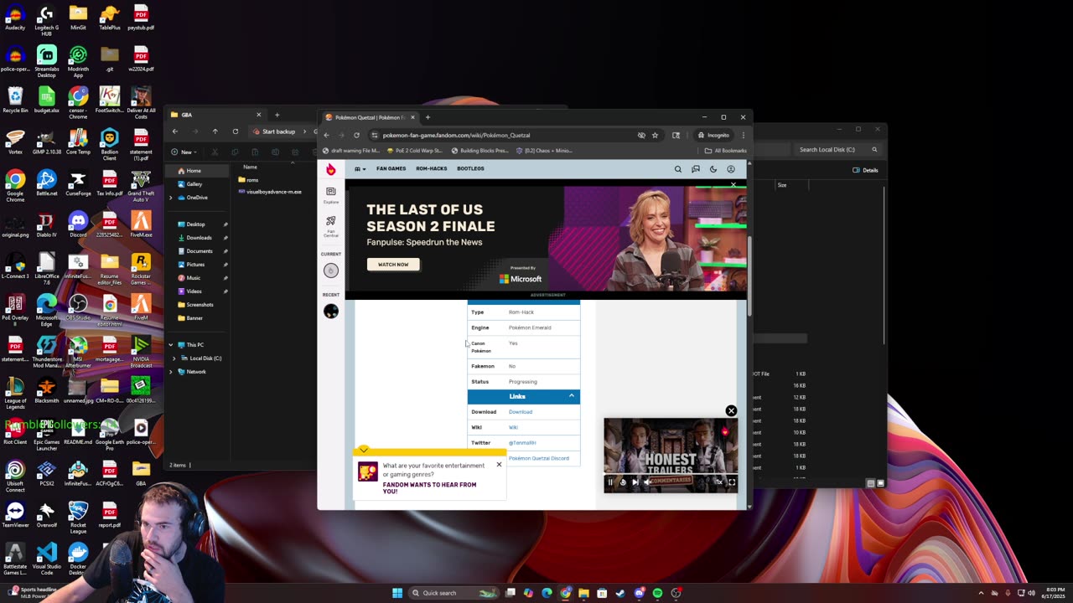Image resolution: width=1073 pixels, height=603 pixels.
Task: Expand Local Disk (C:) node
Action: [x=174, y=358]
